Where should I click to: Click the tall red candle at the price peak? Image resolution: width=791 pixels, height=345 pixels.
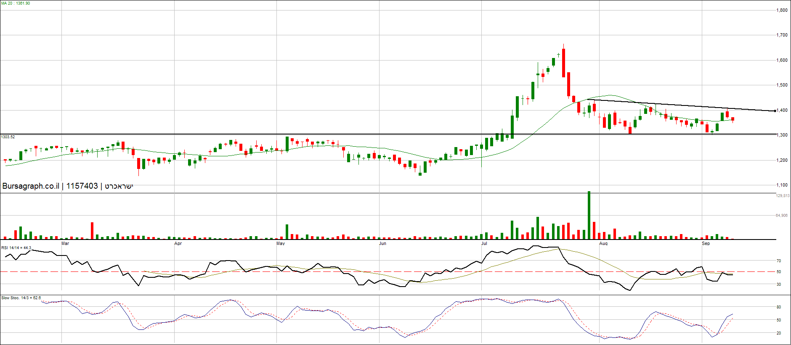click(x=564, y=63)
